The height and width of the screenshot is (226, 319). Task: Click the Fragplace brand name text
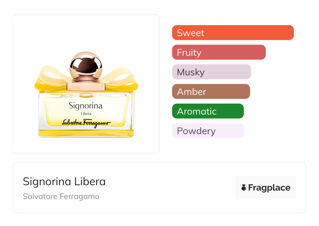(x=269, y=188)
